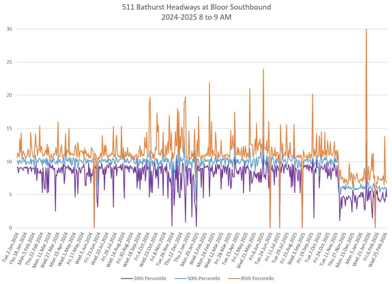Select the subtitle "2024-2025 8 to 9 AM"
The image size is (392, 284).
(x=196, y=16)
